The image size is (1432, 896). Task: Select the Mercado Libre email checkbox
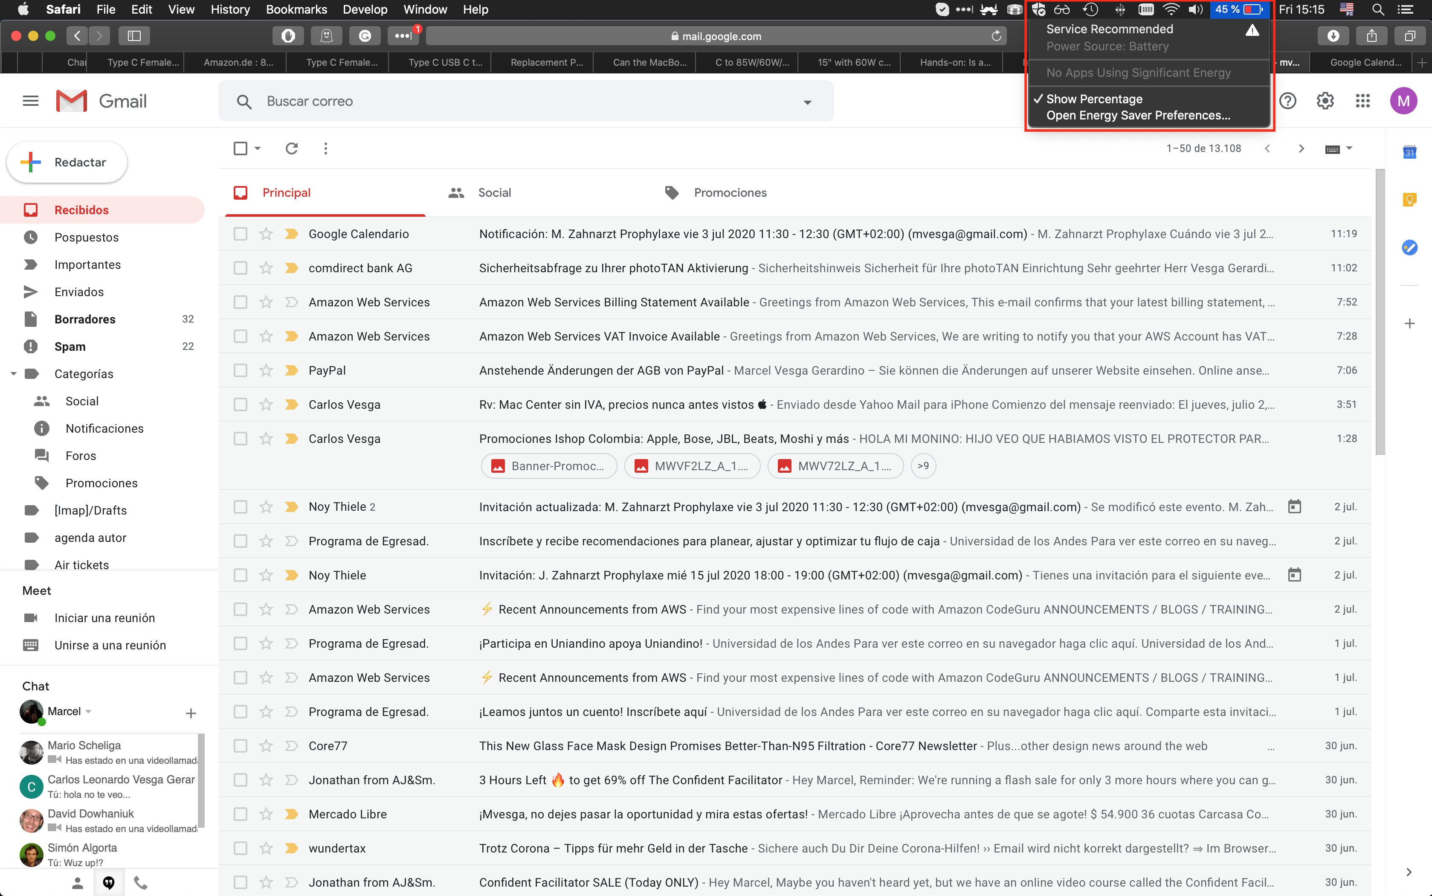[241, 814]
